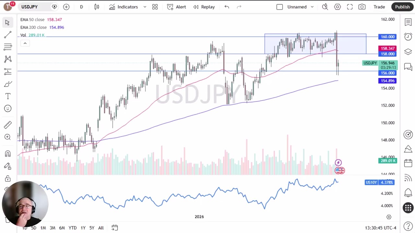Open the emoji and icons tool

[x=7, y=108]
